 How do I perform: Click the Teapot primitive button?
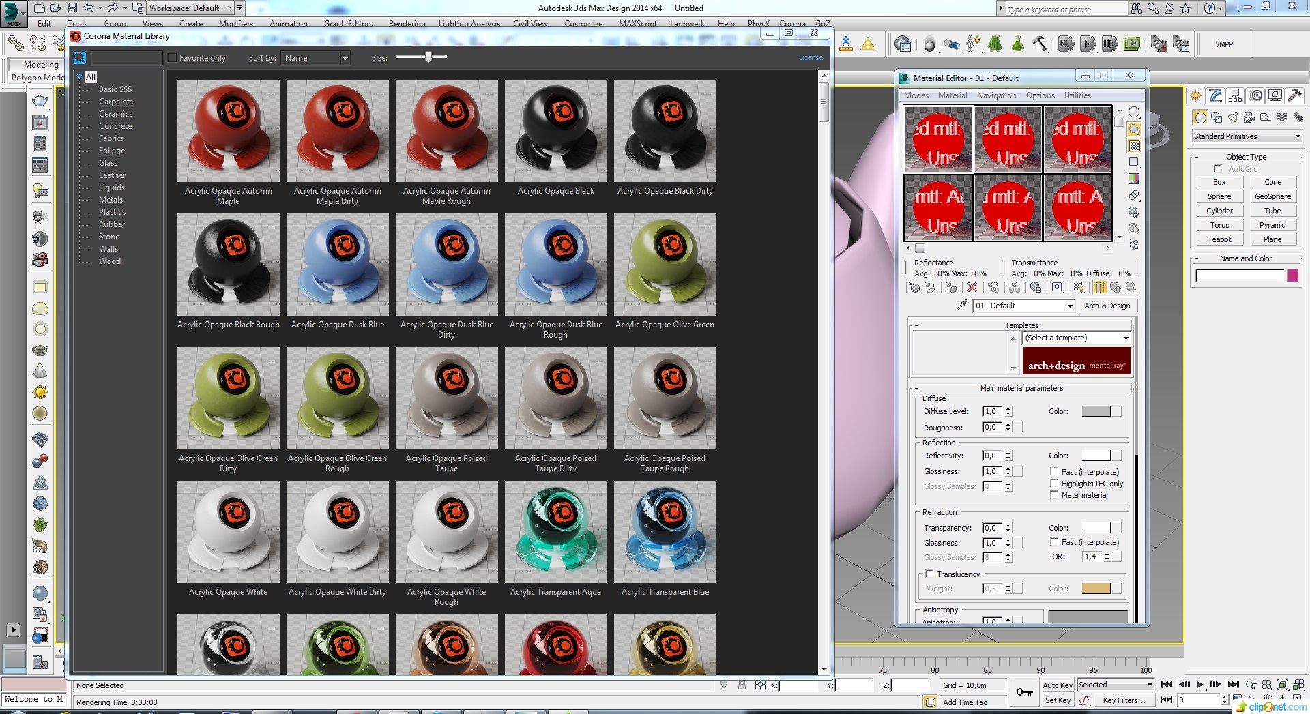click(1219, 239)
